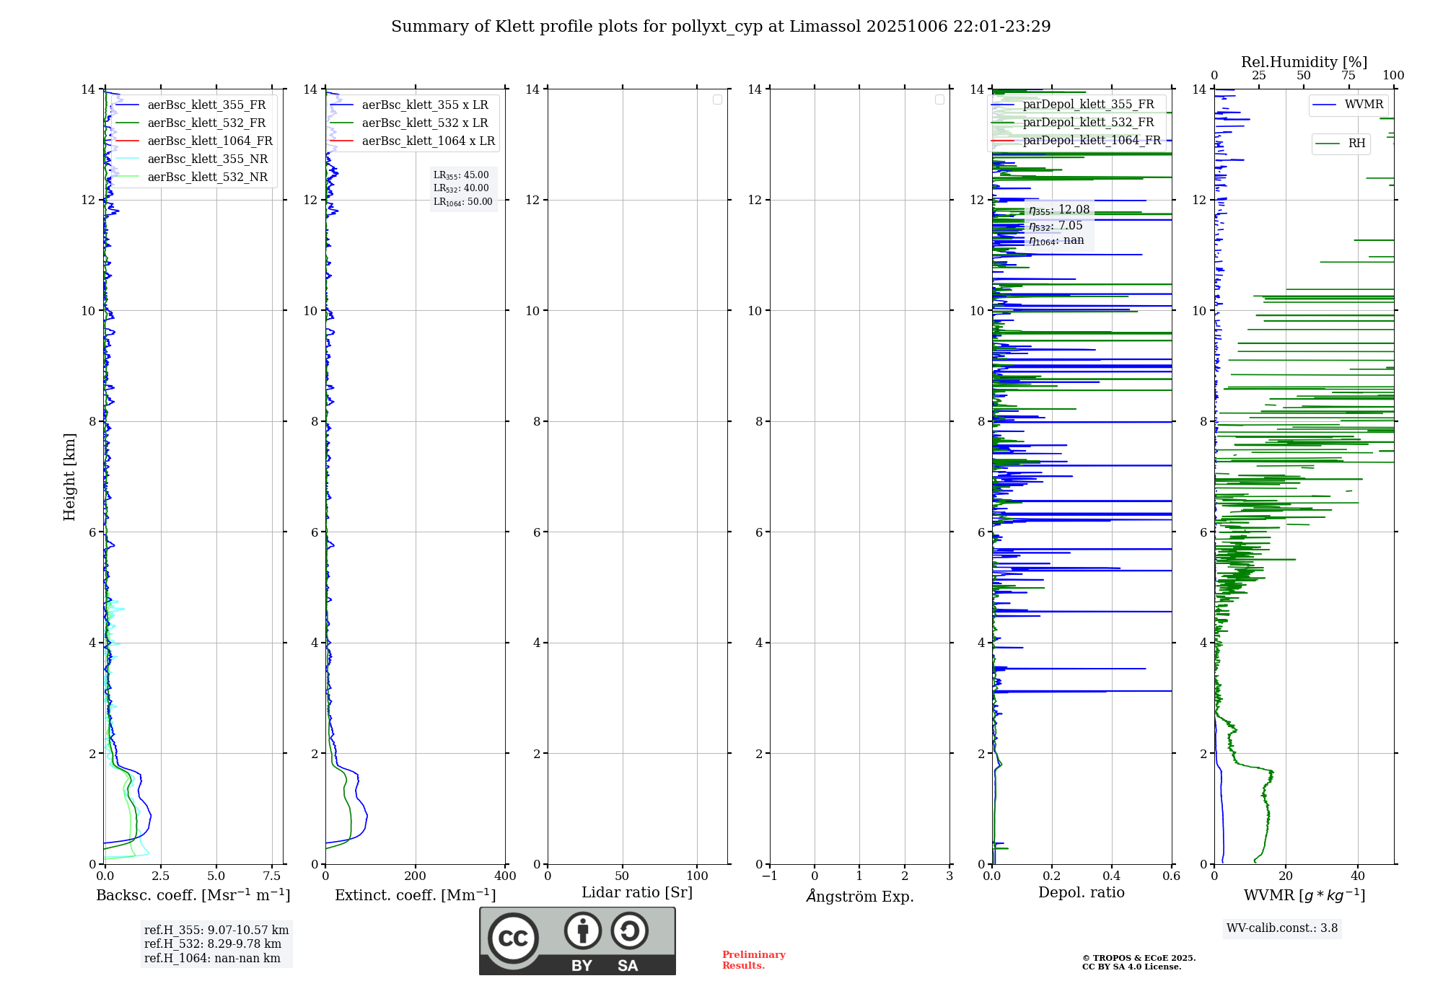Click the WVMR legend entry

pos(1363,105)
